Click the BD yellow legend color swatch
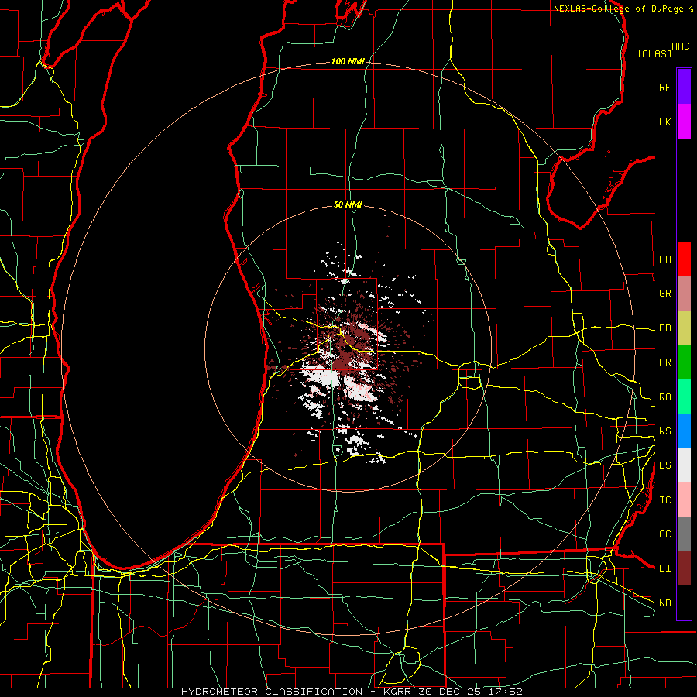The image size is (697, 697). (x=684, y=328)
